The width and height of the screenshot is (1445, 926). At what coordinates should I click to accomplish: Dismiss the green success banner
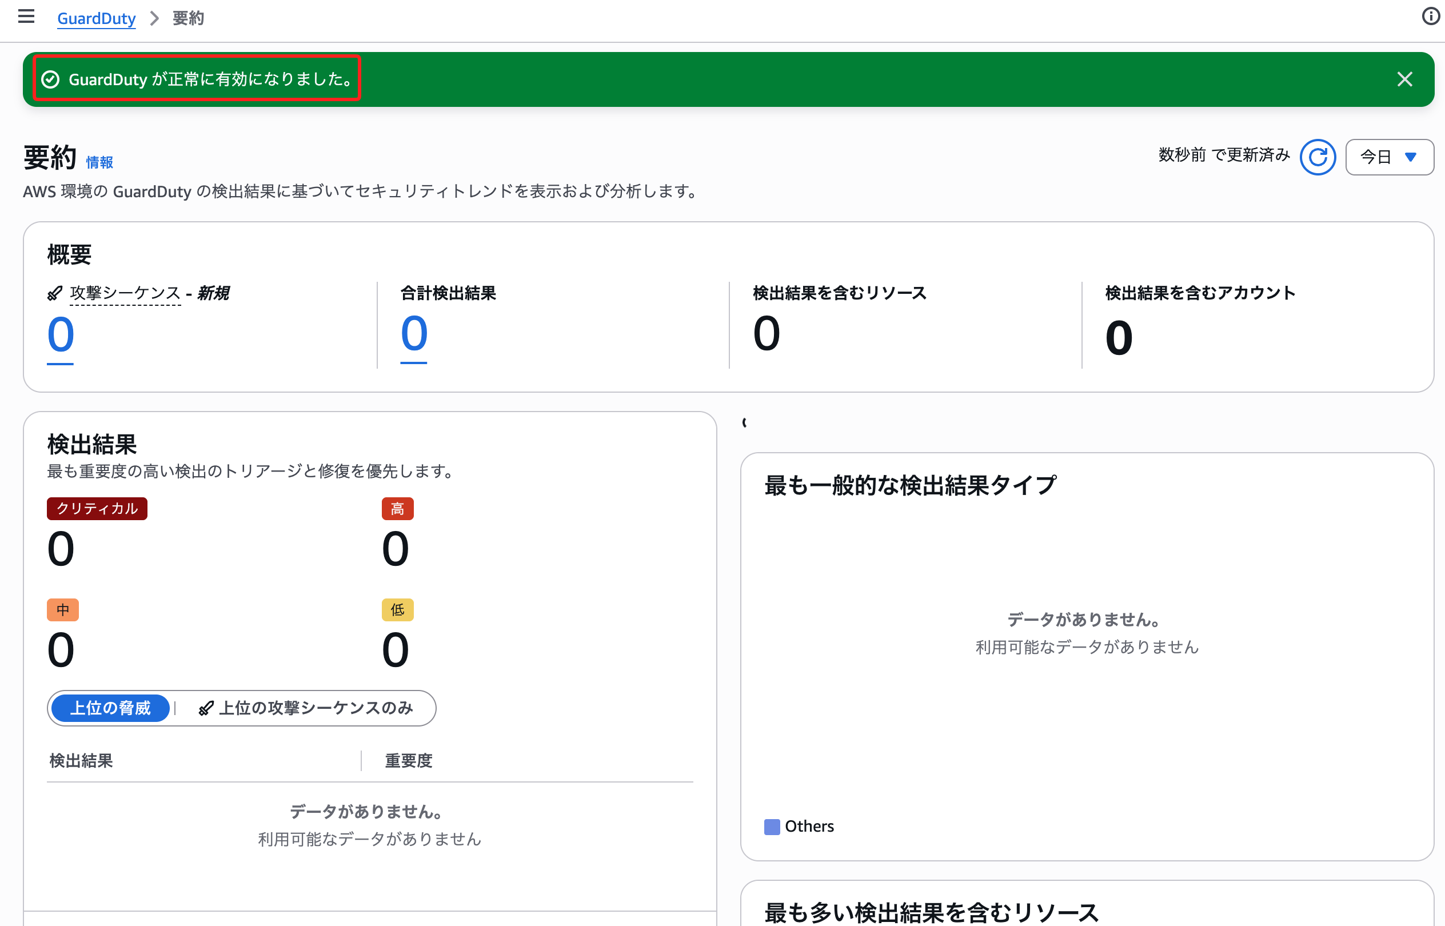pos(1404,79)
